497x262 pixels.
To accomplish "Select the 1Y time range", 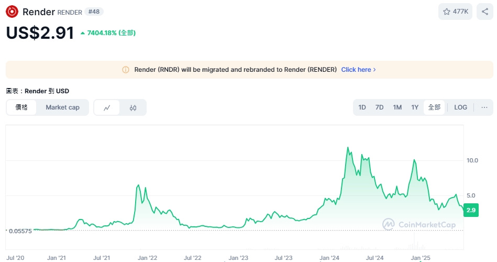I will pos(415,107).
